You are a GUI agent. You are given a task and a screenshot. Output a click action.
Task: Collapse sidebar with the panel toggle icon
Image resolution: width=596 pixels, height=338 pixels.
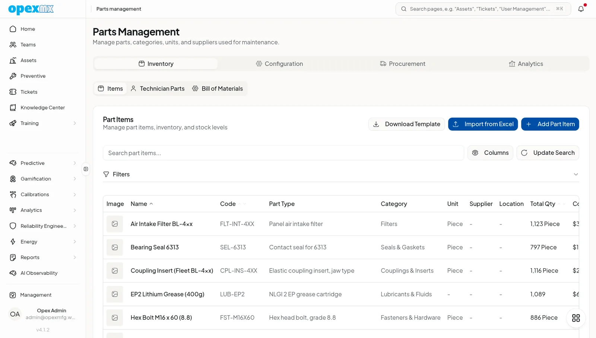(x=86, y=169)
